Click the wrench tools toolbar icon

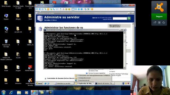coord(88,9)
